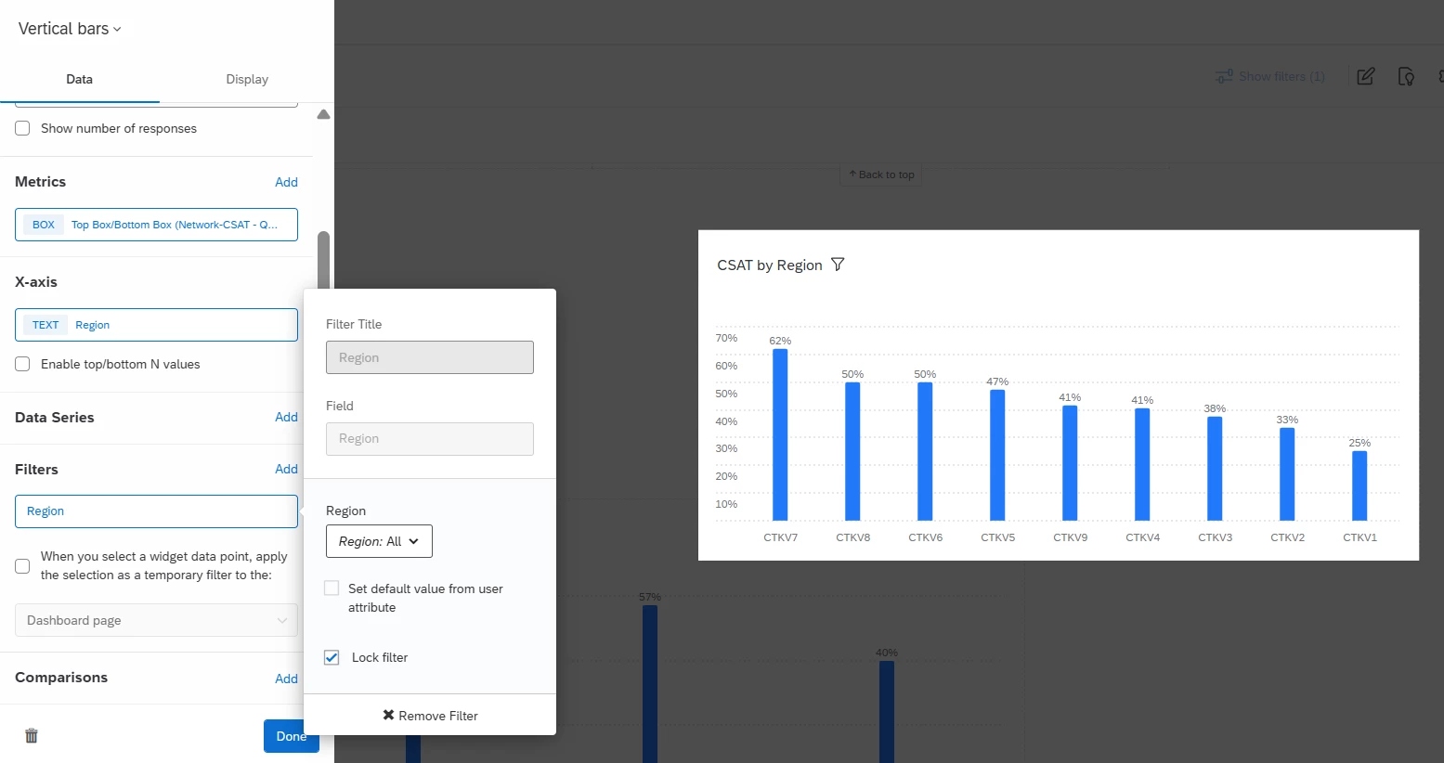The height and width of the screenshot is (763, 1444).
Task: Open the Region: All dropdown
Action: coord(379,541)
